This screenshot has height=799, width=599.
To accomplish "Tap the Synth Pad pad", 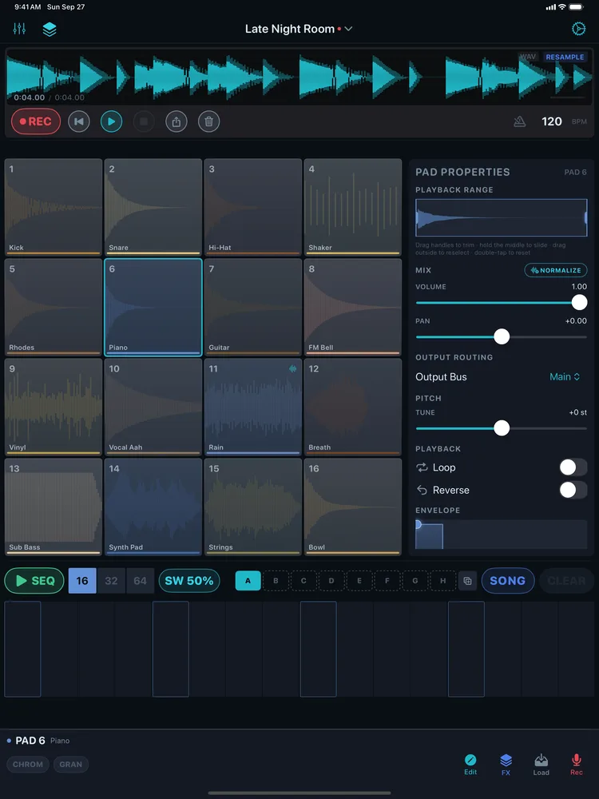I will pyautogui.click(x=153, y=507).
